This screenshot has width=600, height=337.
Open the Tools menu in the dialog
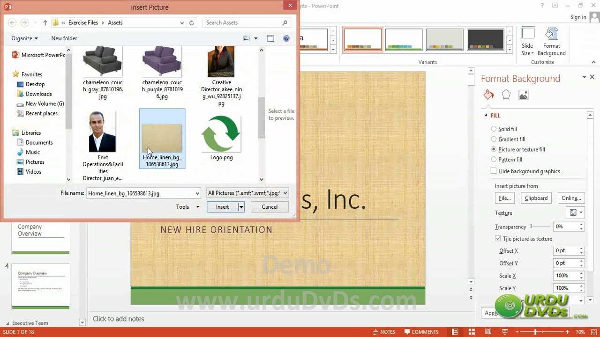(x=187, y=207)
